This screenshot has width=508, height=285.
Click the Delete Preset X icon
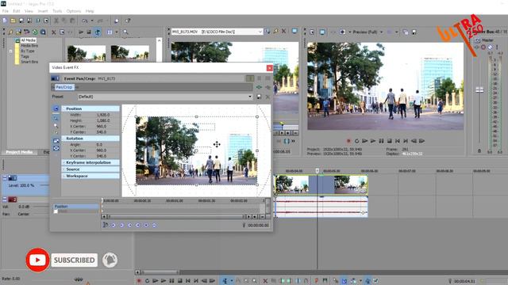(x=267, y=97)
